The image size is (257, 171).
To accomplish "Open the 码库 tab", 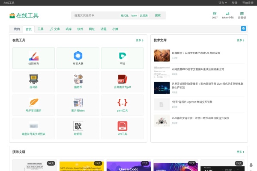I will point(69,29).
